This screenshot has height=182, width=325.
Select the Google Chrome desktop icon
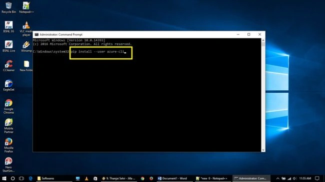pos(8,106)
